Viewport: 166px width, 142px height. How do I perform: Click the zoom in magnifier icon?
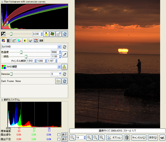pos(89,138)
